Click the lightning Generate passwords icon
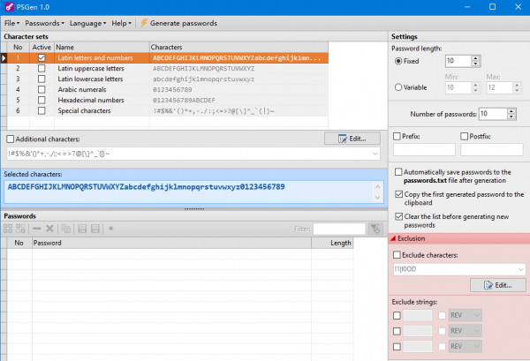This screenshot has height=361, width=530. point(144,22)
